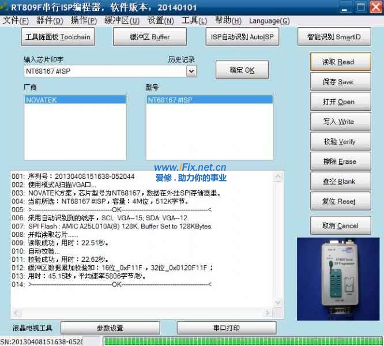Click the SN status bar text

[42, 342]
